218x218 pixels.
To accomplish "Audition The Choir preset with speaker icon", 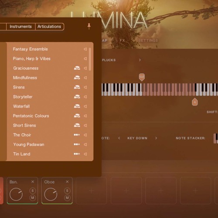I will [x=85, y=135].
